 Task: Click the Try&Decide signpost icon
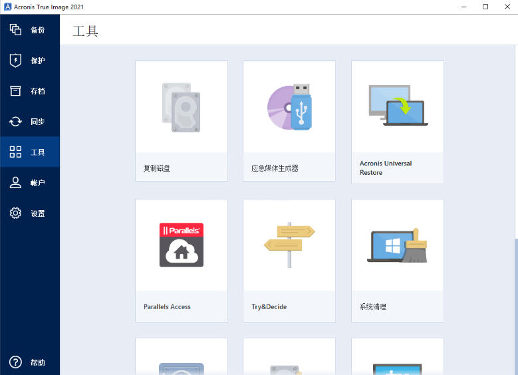tap(289, 245)
